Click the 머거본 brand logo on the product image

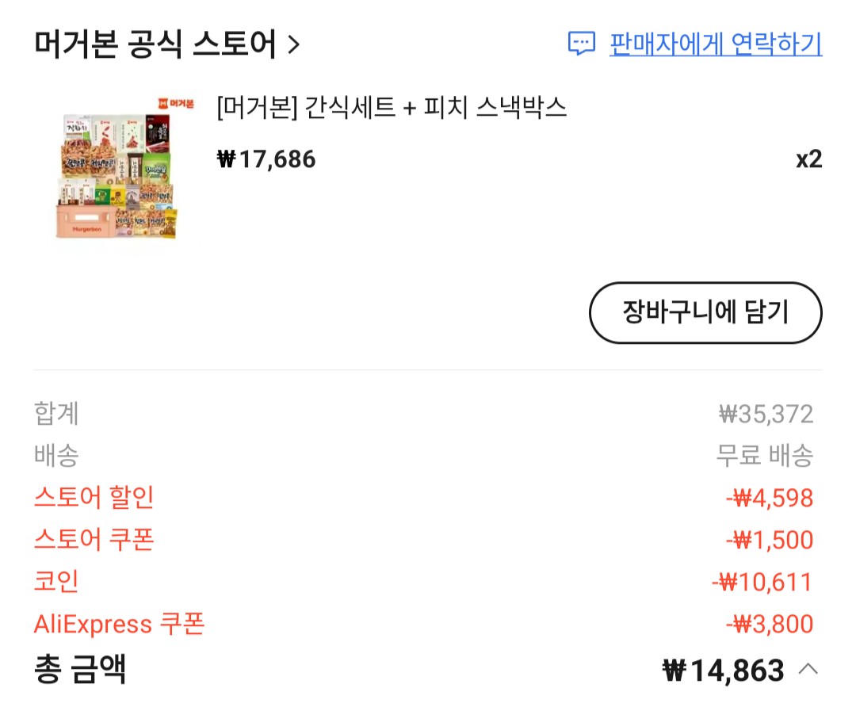[x=175, y=103]
